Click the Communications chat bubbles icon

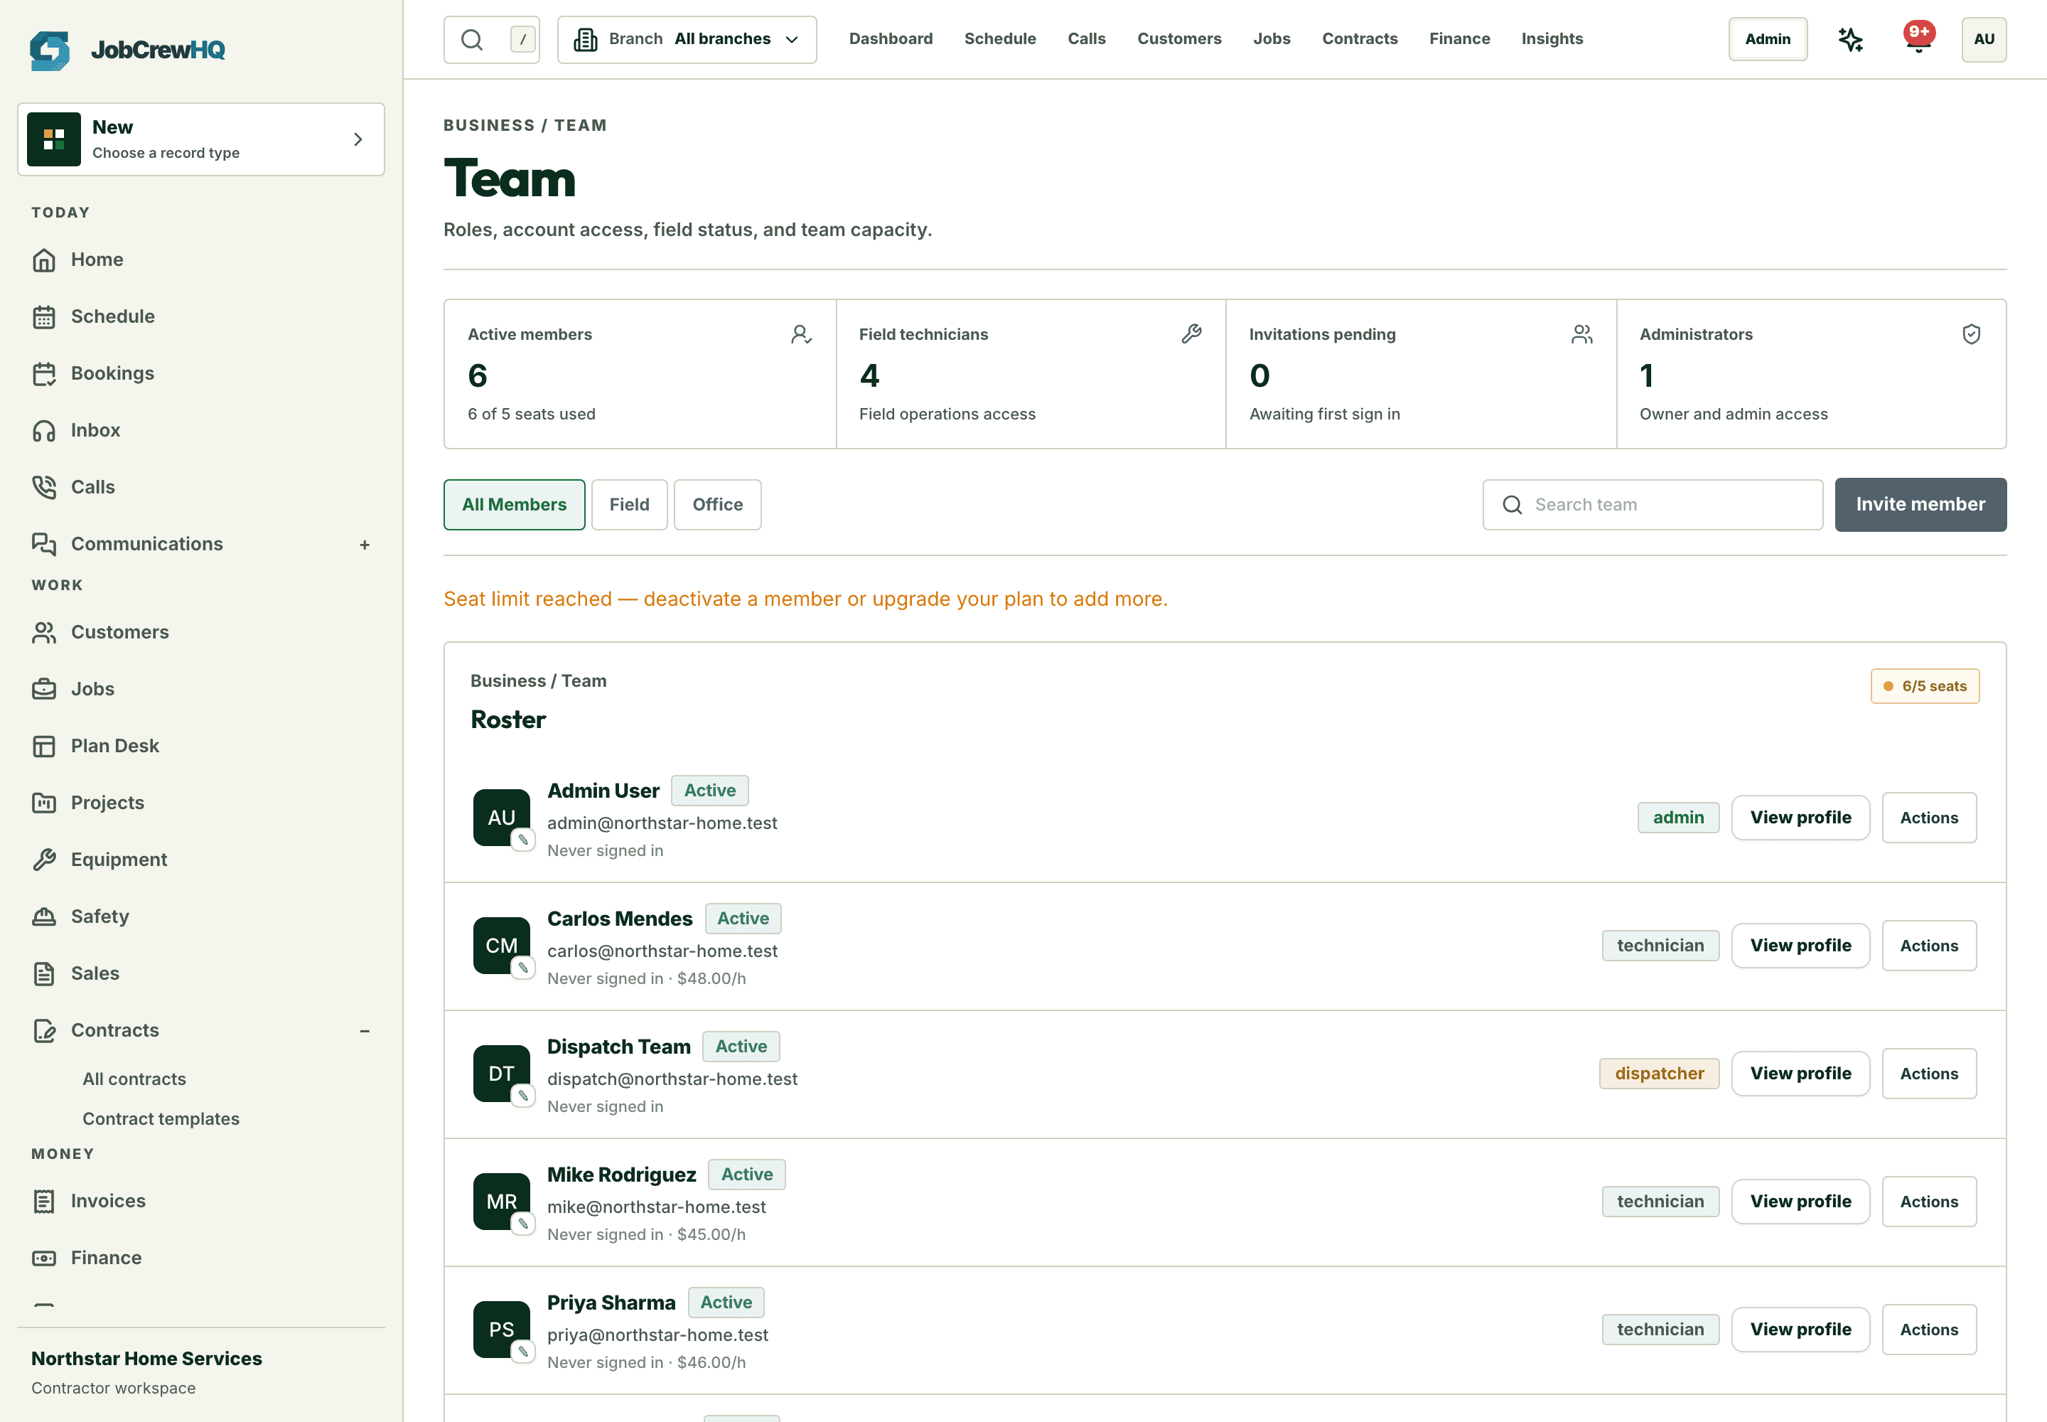click(43, 545)
